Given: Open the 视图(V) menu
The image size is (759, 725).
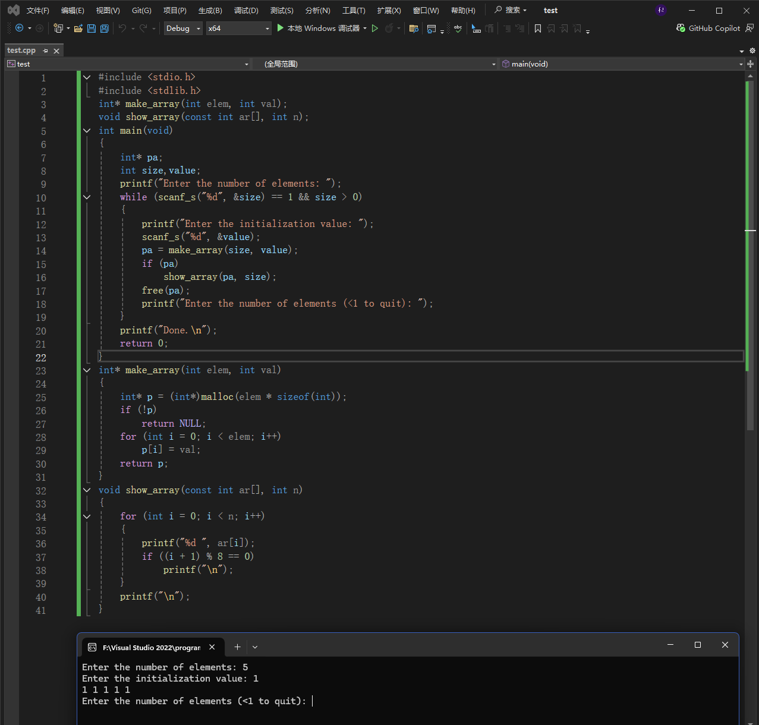Looking at the screenshot, I should pyautogui.click(x=108, y=10).
